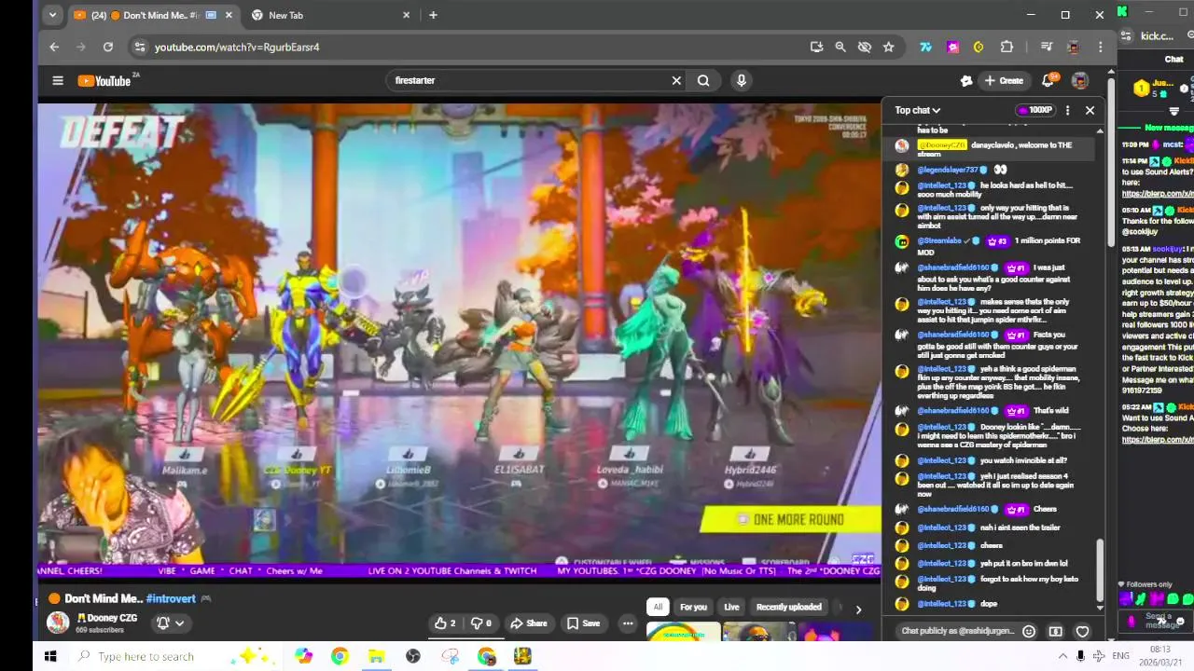Open more actions ellipsis under the video

coord(628,623)
